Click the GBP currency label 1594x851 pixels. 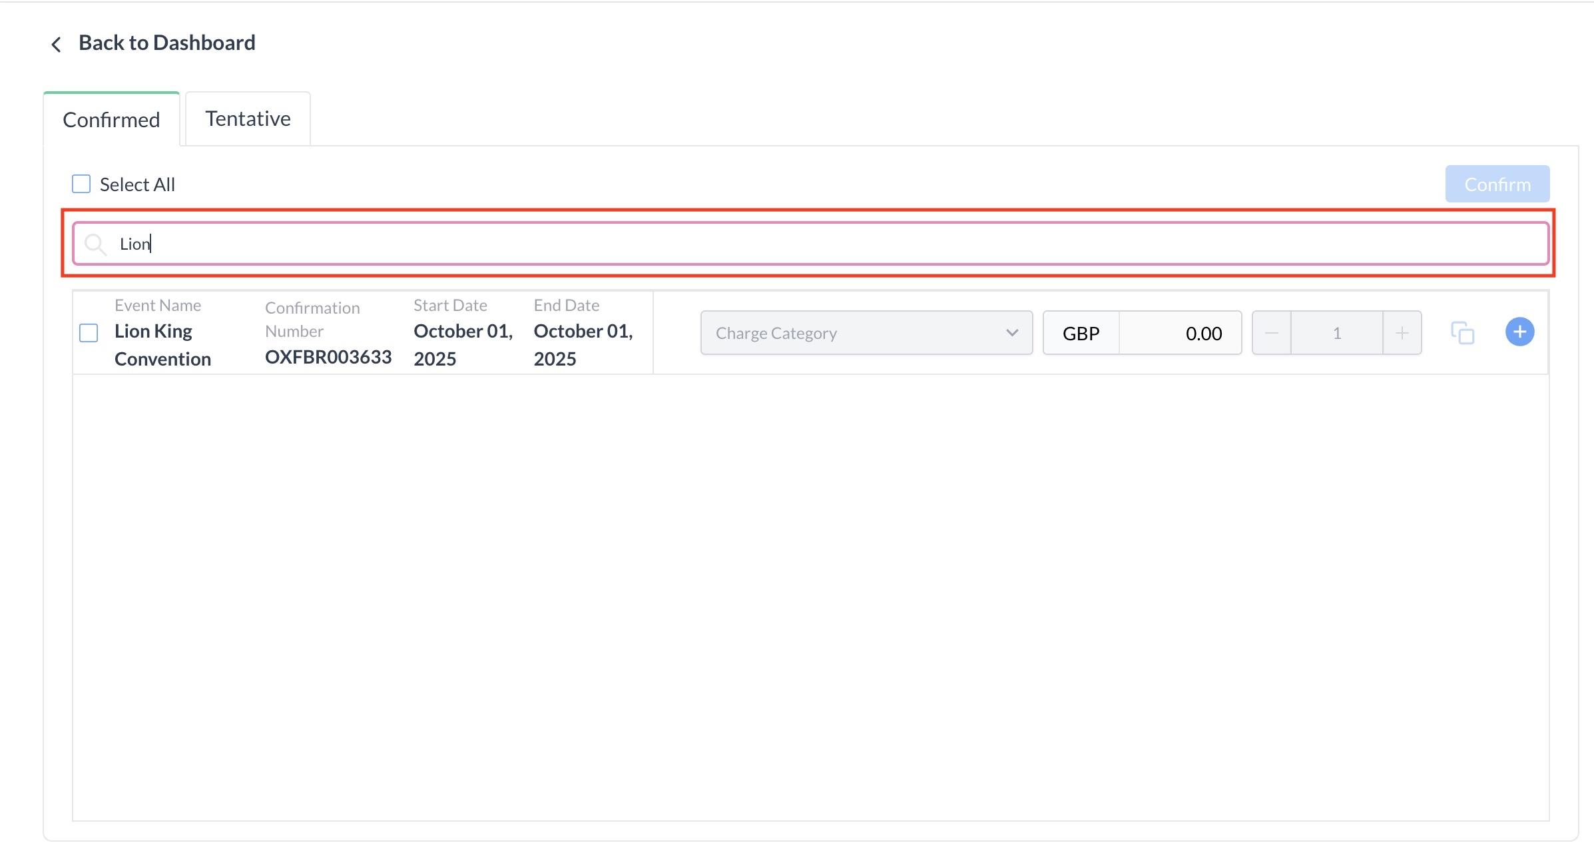tap(1081, 333)
